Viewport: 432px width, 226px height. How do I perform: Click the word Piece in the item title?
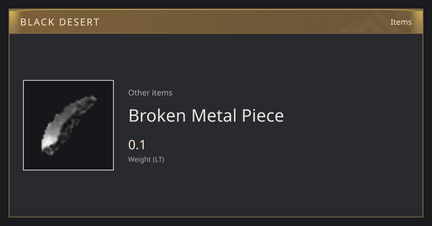pyautogui.click(x=263, y=116)
